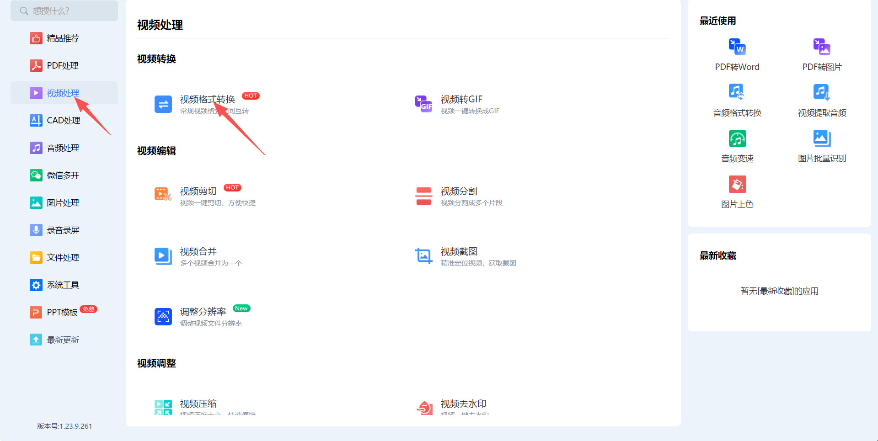Screen dimensions: 878x441
Task: Open the 视频剪切 scissors icon
Action: [x=163, y=195]
